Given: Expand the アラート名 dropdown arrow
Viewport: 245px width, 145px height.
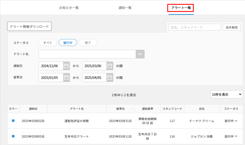Looking at the screenshot, I should tap(140, 54).
